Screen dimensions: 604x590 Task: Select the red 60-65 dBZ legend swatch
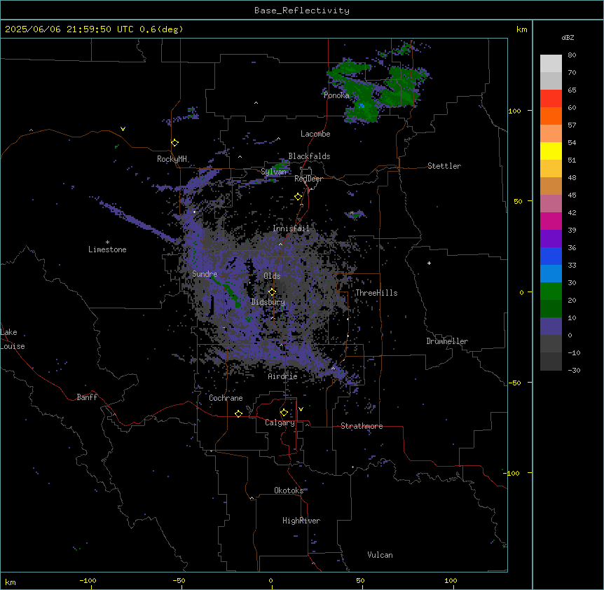click(551, 99)
